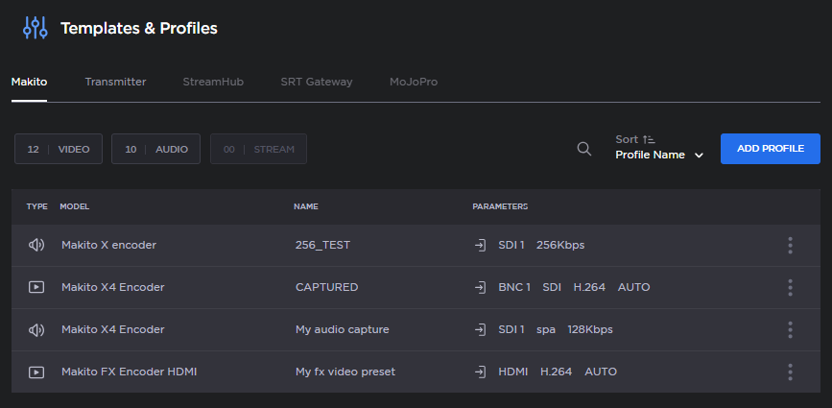Click the input arrow icon beside SDI 1 spa
Image resolution: width=832 pixels, height=408 pixels.
click(x=480, y=329)
